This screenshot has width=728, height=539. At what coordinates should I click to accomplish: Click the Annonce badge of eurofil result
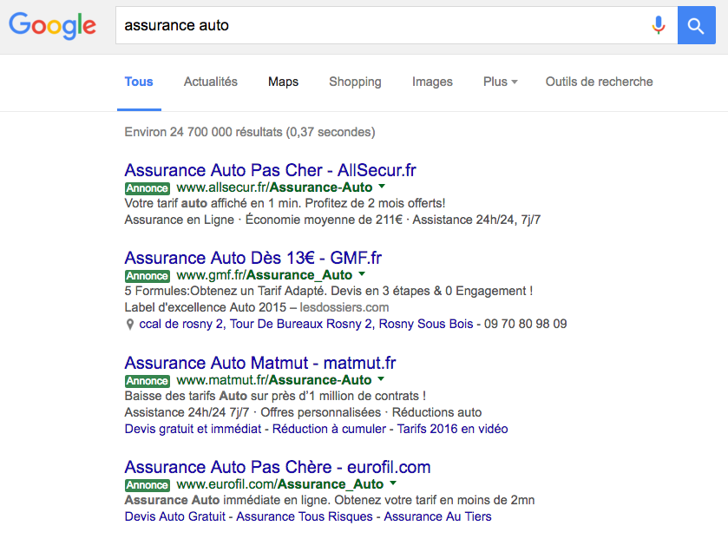(148, 485)
